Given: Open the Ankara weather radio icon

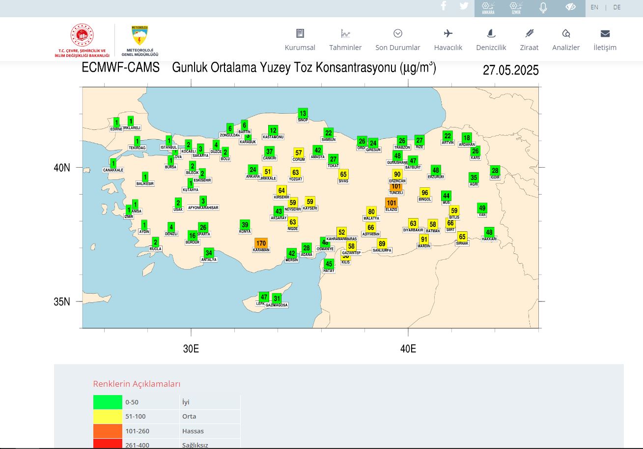Looking at the screenshot, I should pos(488,8).
